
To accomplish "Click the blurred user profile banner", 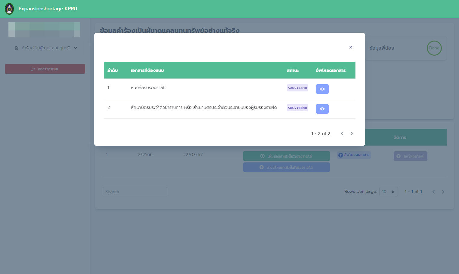I will click(x=44, y=29).
